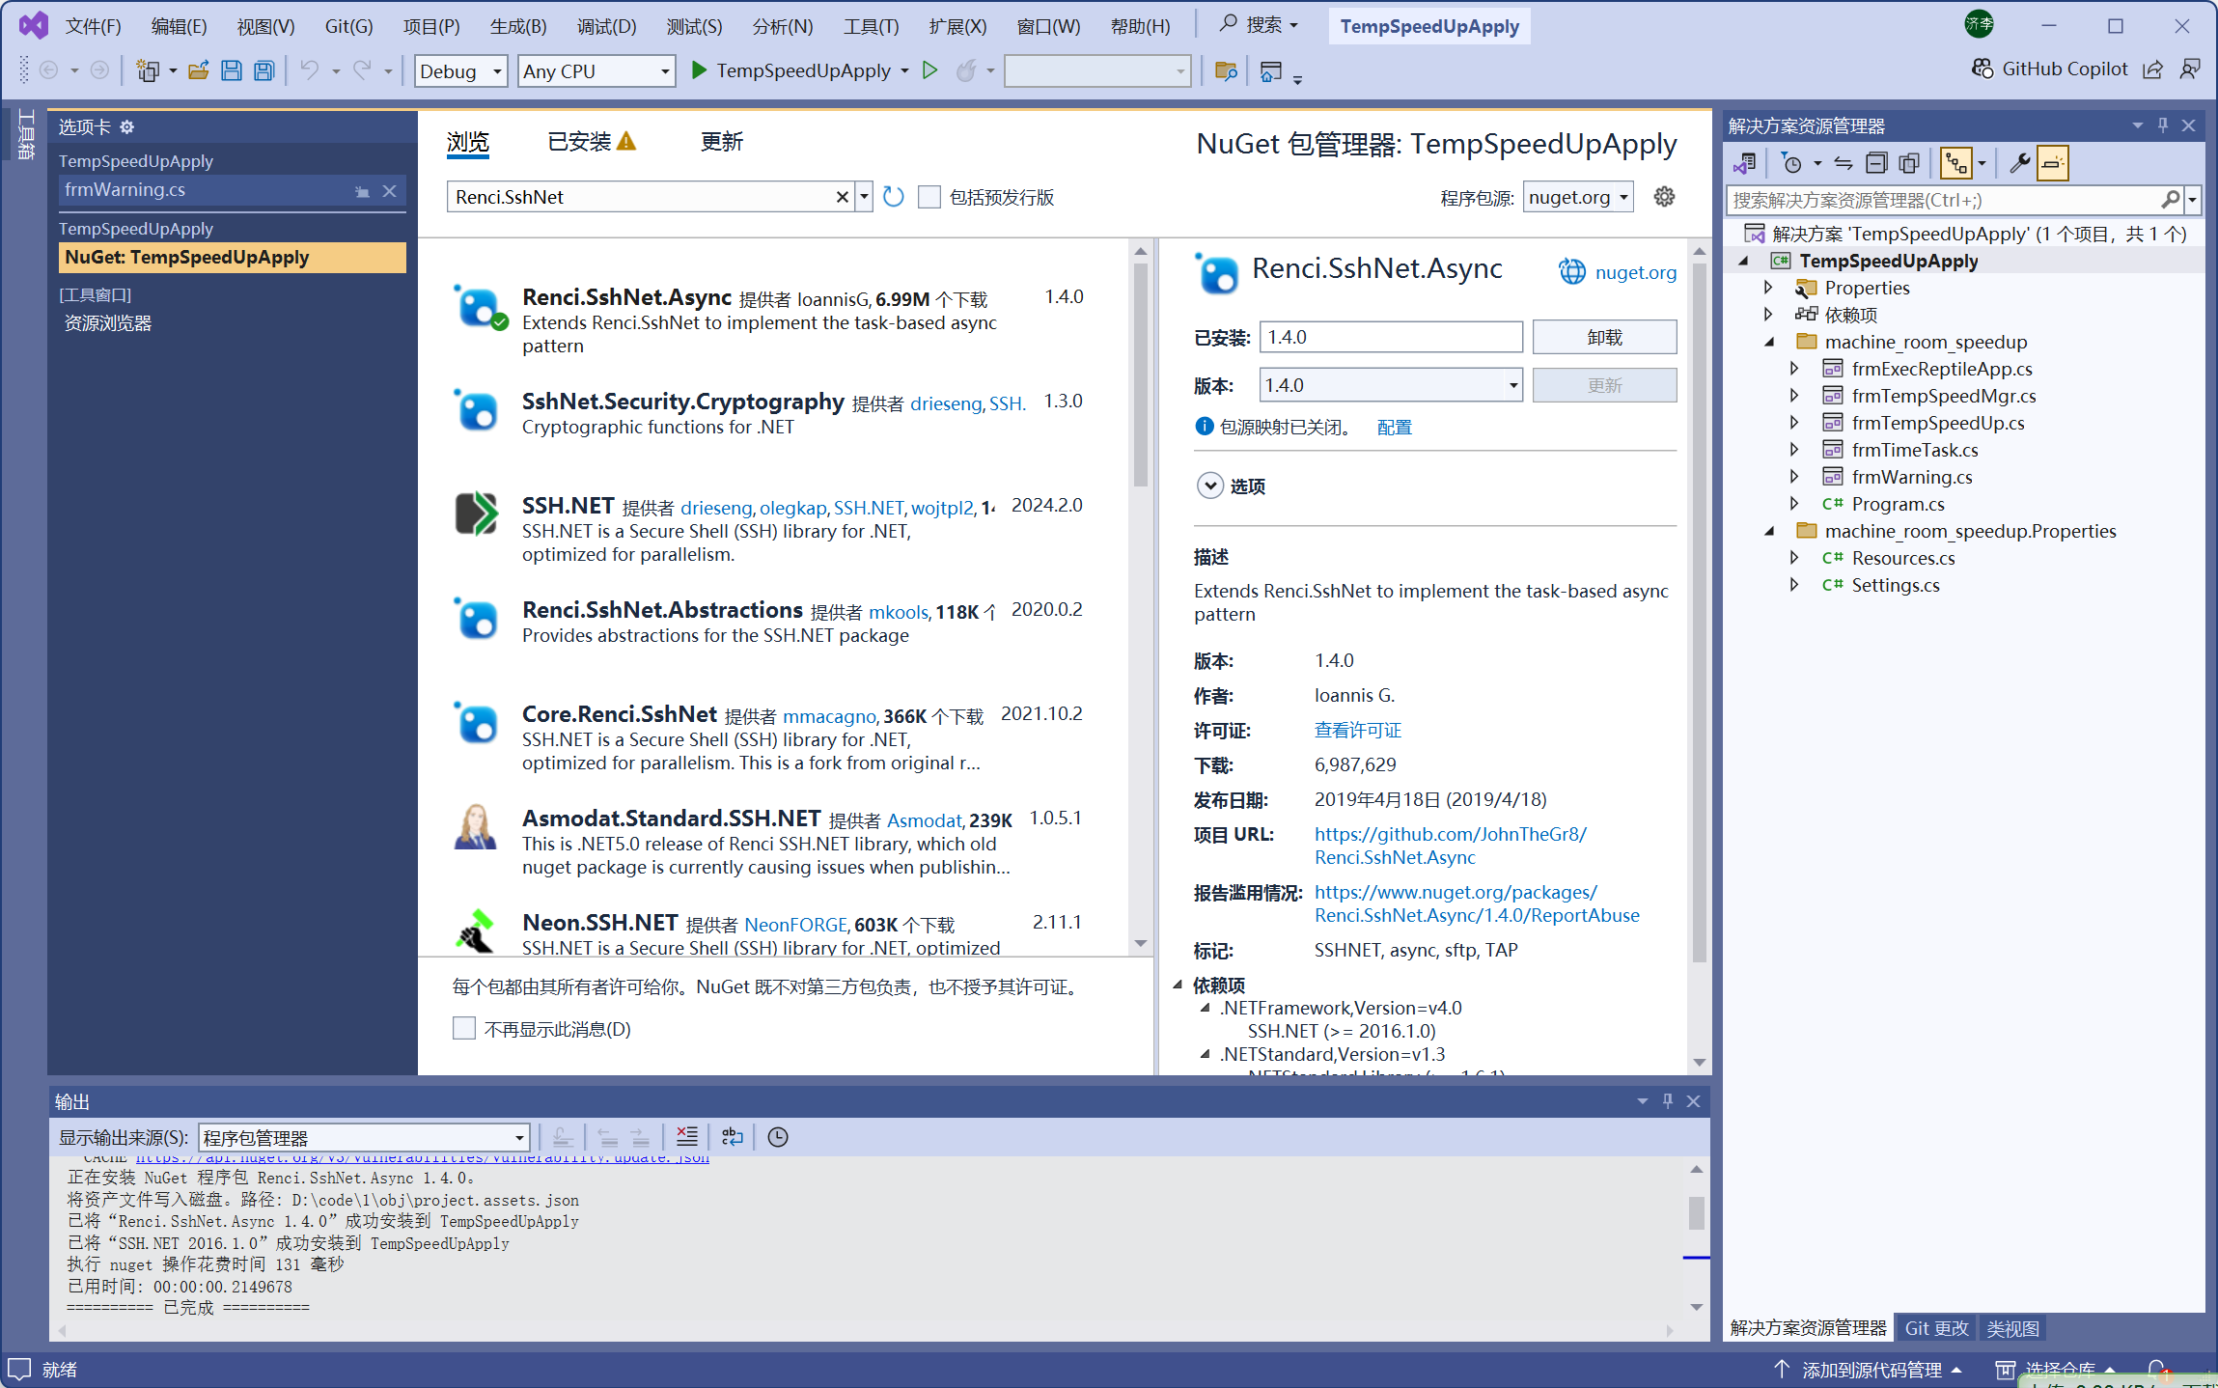Collapse the dependencies section
2218x1388 pixels.
(1178, 985)
